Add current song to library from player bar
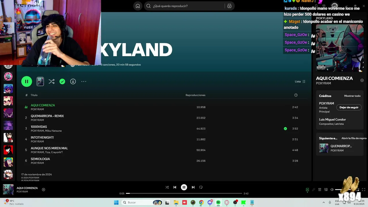The image size is (368, 207). (43, 189)
